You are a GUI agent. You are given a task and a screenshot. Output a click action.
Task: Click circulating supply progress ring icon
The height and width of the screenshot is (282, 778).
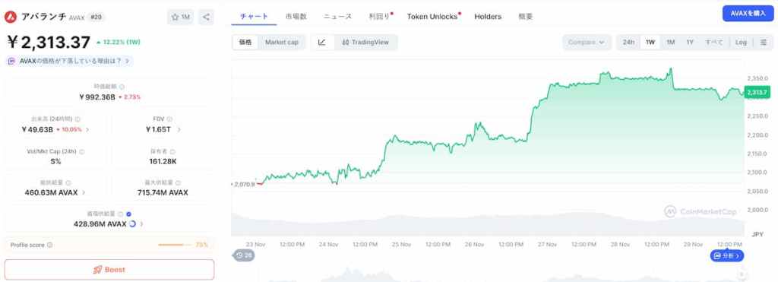pos(132,224)
